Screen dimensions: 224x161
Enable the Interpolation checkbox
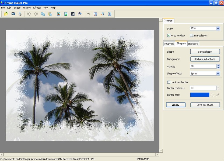(191, 35)
